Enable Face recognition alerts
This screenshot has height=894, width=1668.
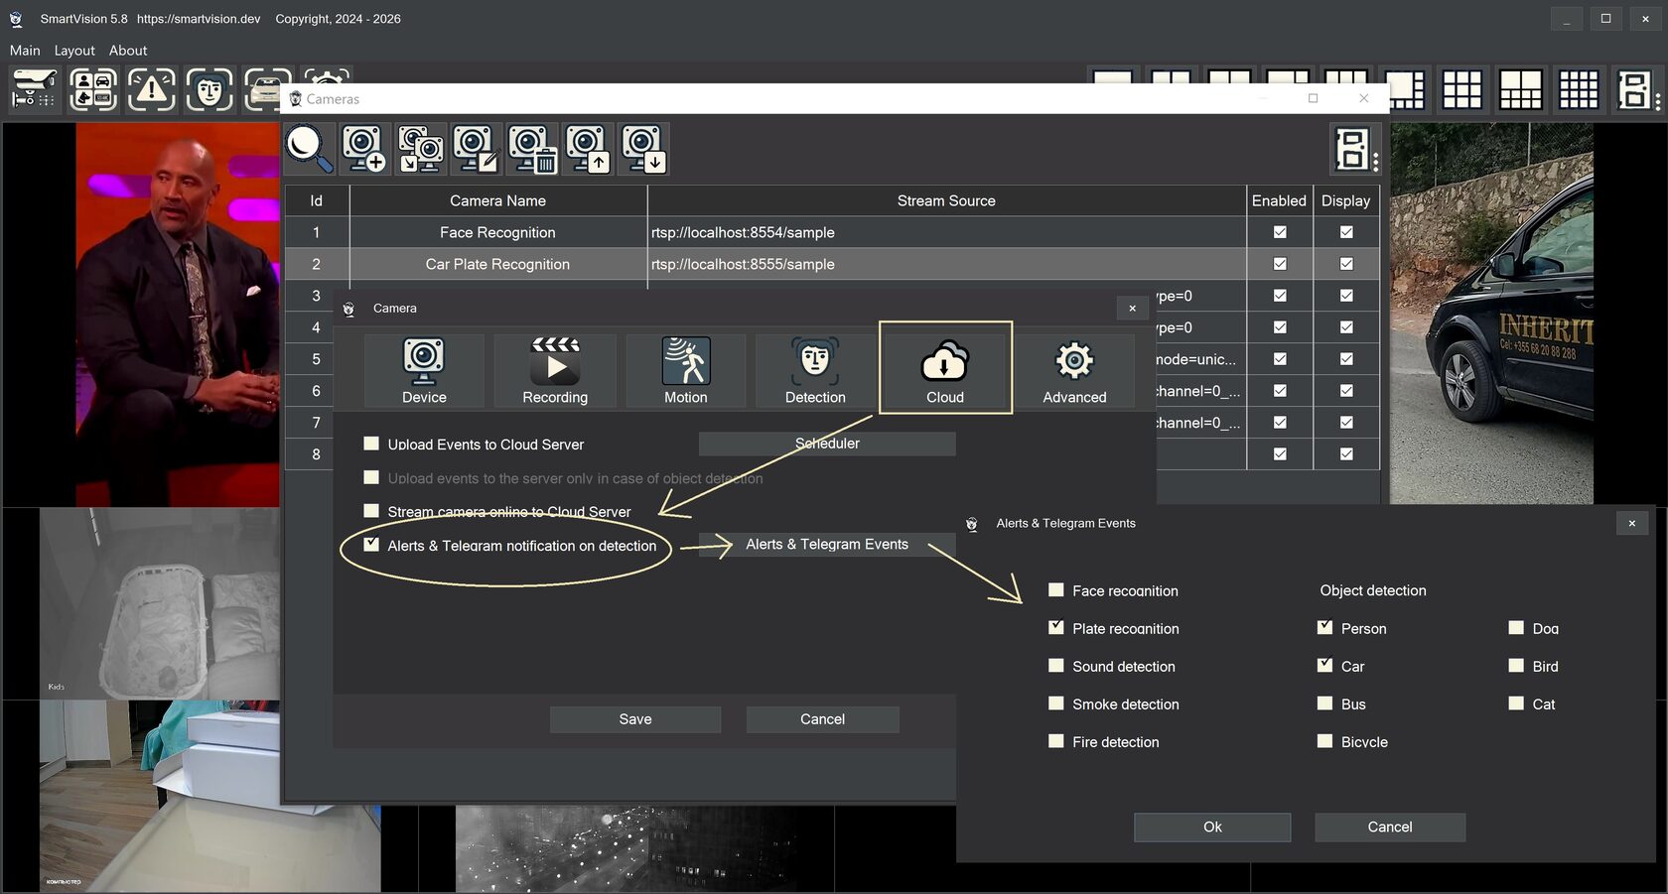[x=1056, y=590]
